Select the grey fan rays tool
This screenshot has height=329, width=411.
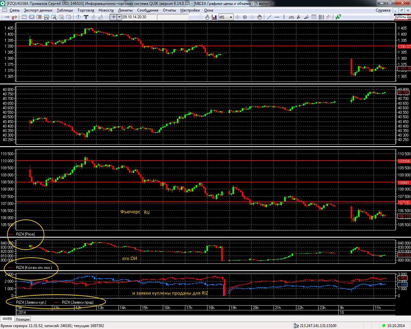tap(306, 17)
